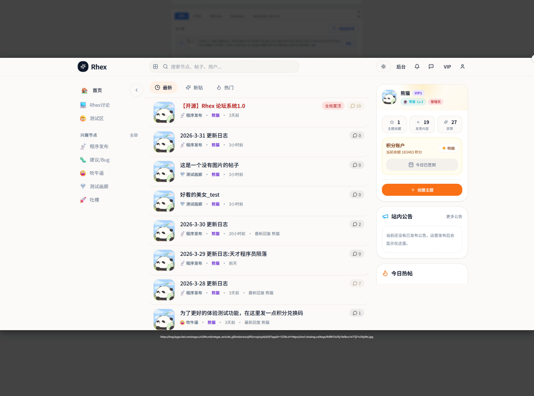The height and width of the screenshot is (396, 534).
Task: Open 主题收藏 stat with star icon
Action: click(x=394, y=125)
